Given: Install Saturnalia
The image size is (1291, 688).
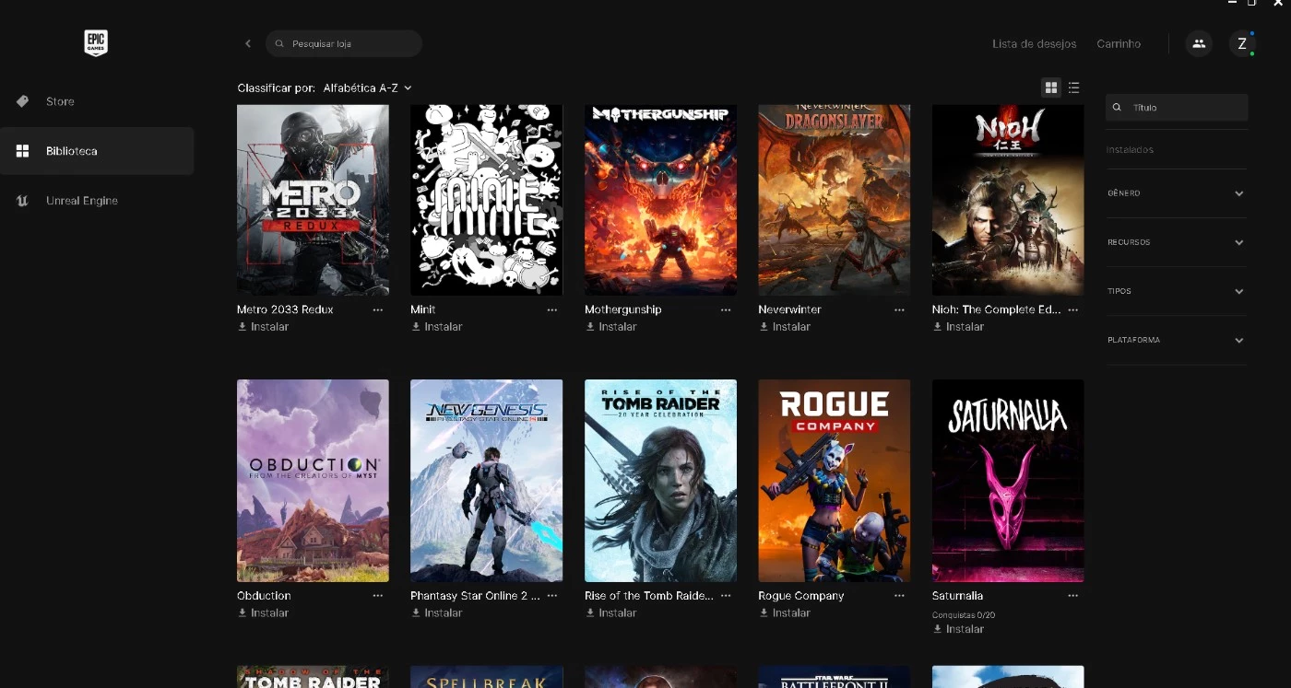Looking at the screenshot, I should click(x=958, y=629).
